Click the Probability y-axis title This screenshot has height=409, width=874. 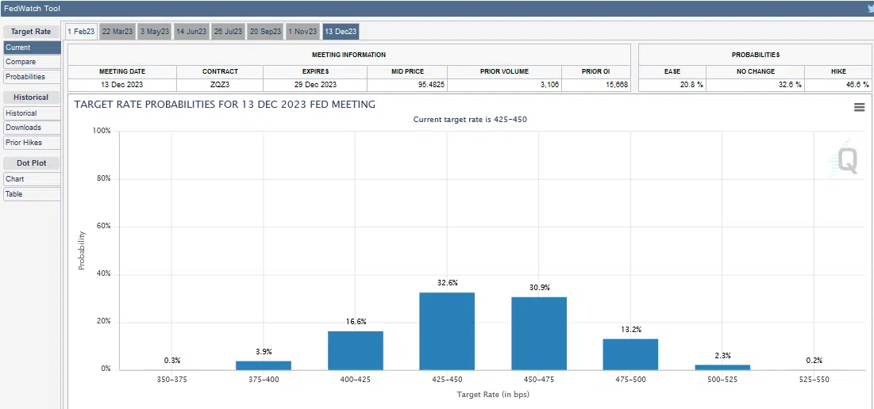pyautogui.click(x=82, y=250)
